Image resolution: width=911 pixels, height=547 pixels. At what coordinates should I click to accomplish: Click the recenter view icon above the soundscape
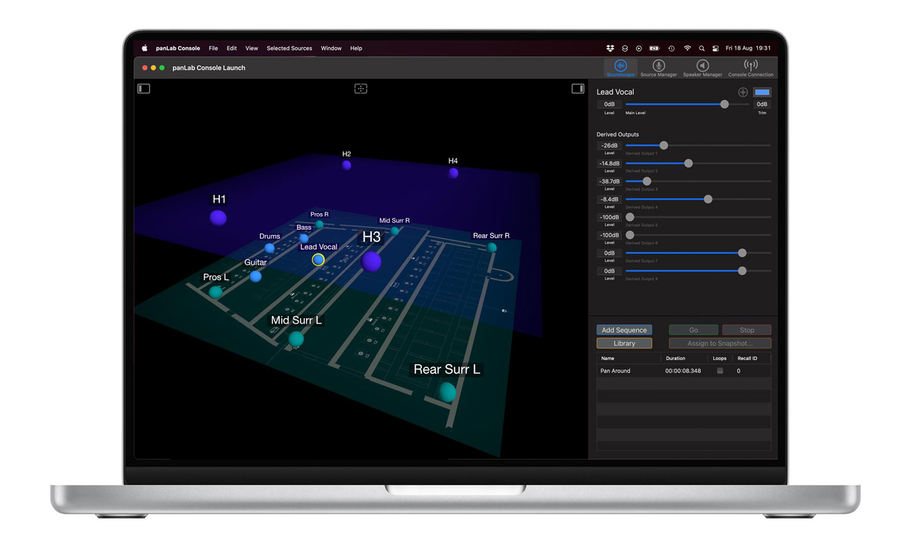click(361, 89)
